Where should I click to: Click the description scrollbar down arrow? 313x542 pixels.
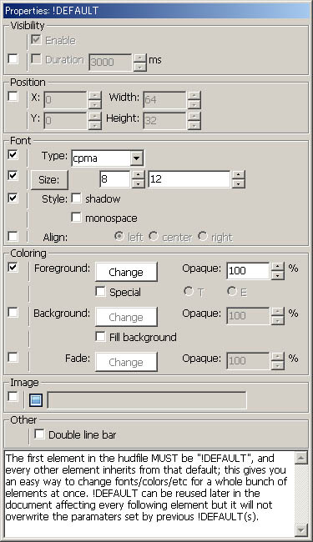[x=300, y=529]
